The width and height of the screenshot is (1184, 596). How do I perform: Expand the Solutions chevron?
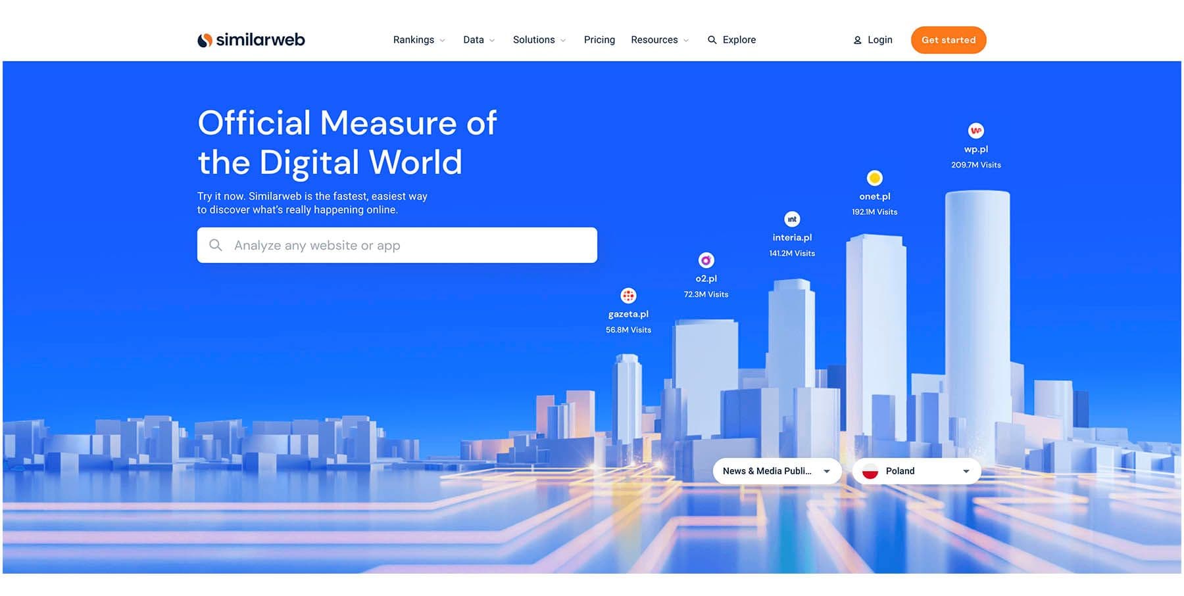tap(562, 41)
